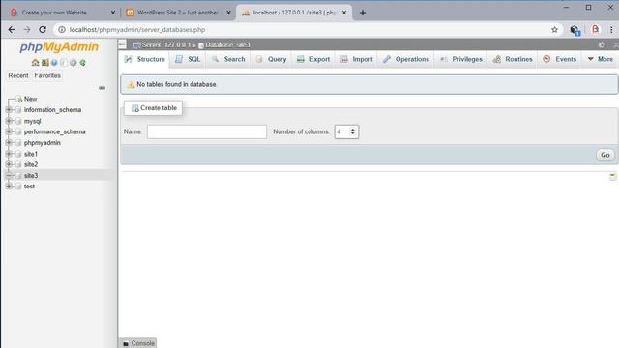Image resolution: width=619 pixels, height=348 pixels.
Task: Click the Favorites link in sidebar
Action: pos(47,75)
